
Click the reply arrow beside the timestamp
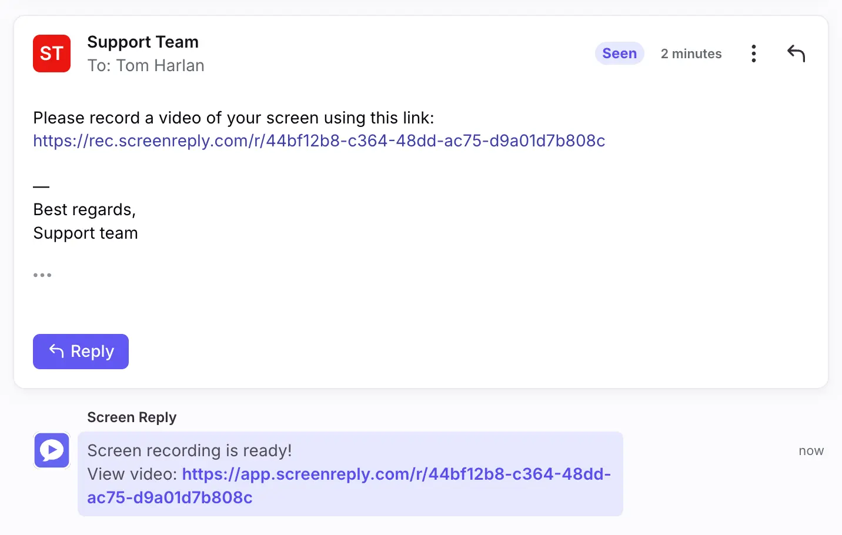click(796, 53)
